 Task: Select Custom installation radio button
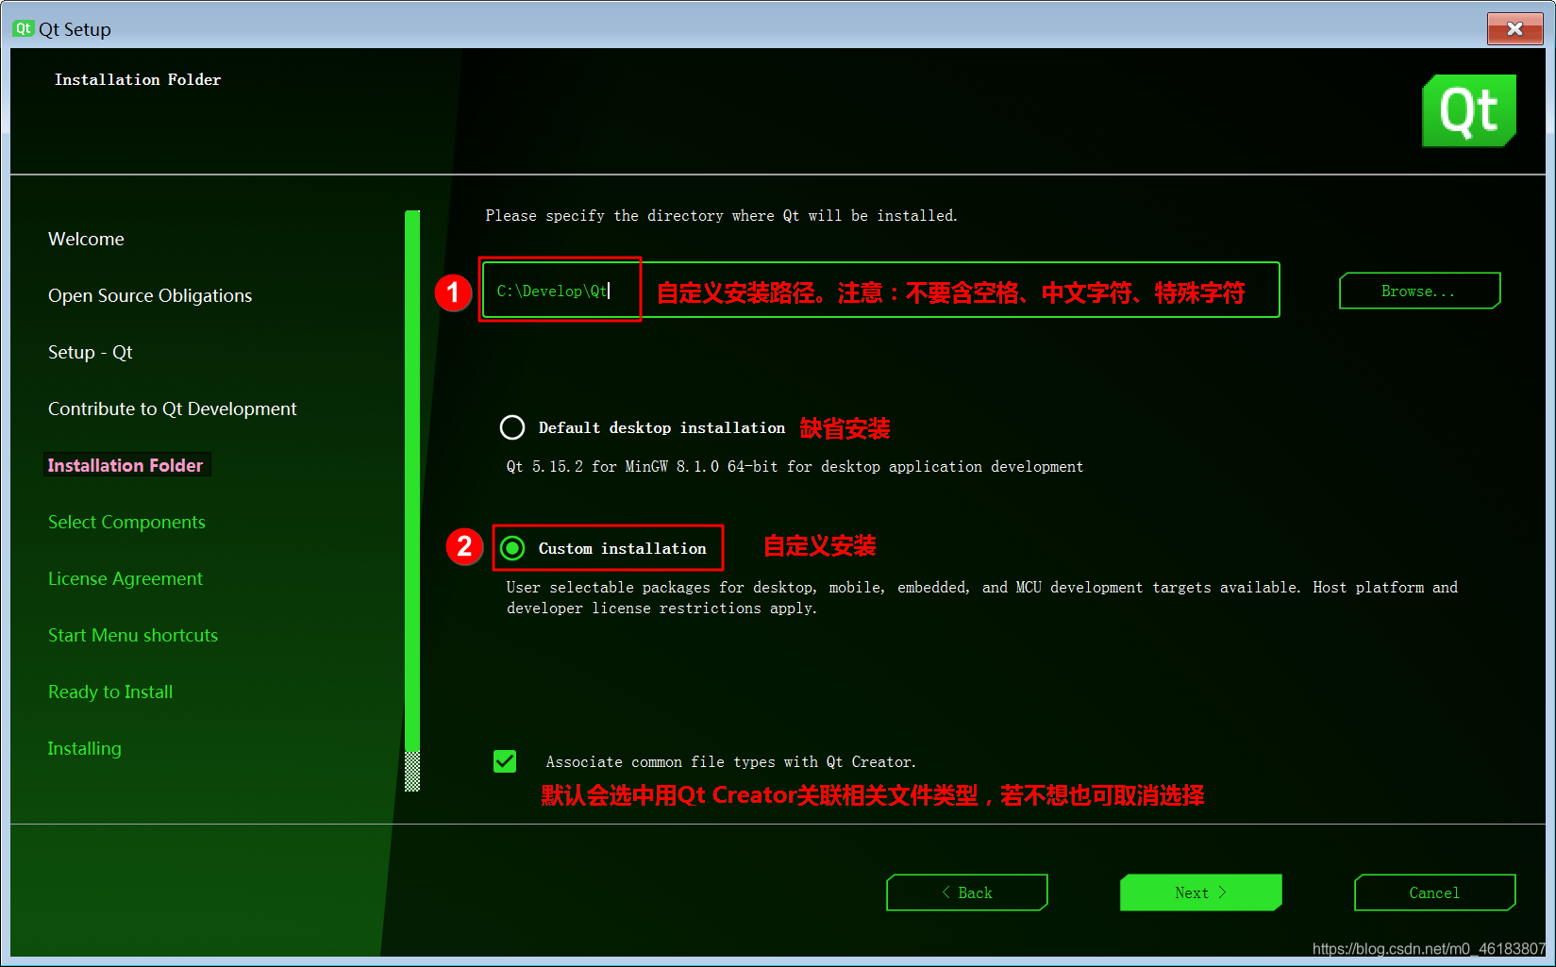[x=512, y=548]
